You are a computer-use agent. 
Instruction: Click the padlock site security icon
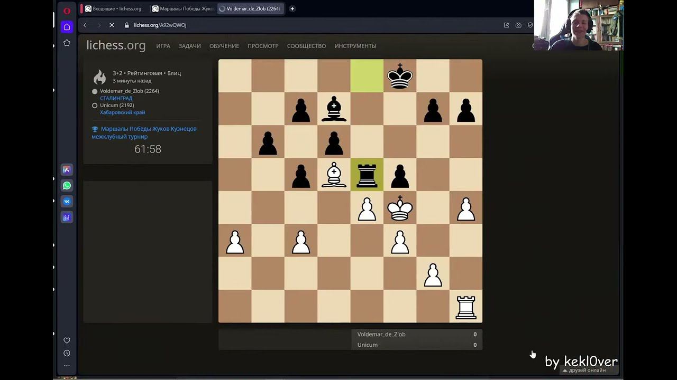pyautogui.click(x=127, y=25)
